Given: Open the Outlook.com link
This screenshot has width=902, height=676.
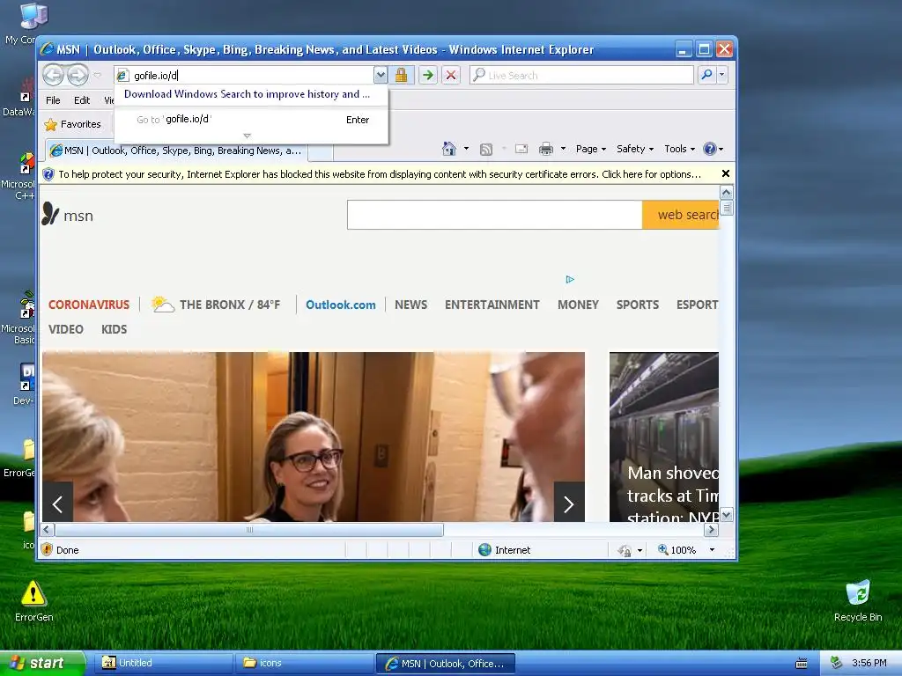Looking at the screenshot, I should pos(341,305).
